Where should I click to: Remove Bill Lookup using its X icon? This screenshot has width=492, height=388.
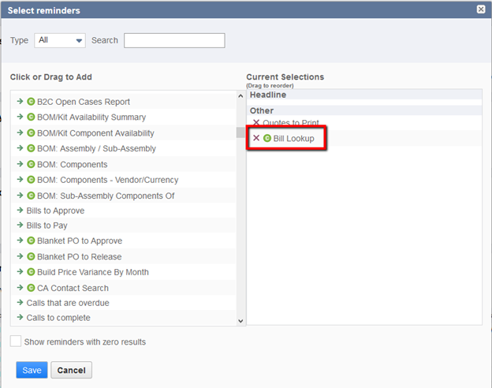[x=256, y=138]
